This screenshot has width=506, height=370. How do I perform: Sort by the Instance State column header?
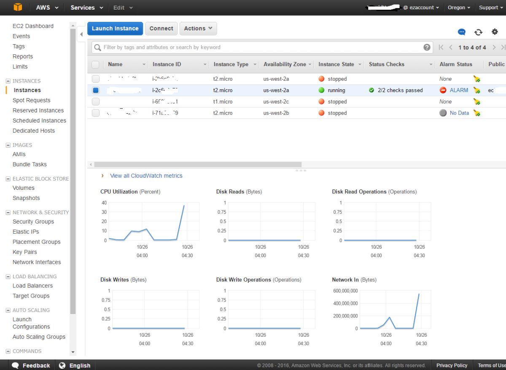pyautogui.click(x=336, y=64)
